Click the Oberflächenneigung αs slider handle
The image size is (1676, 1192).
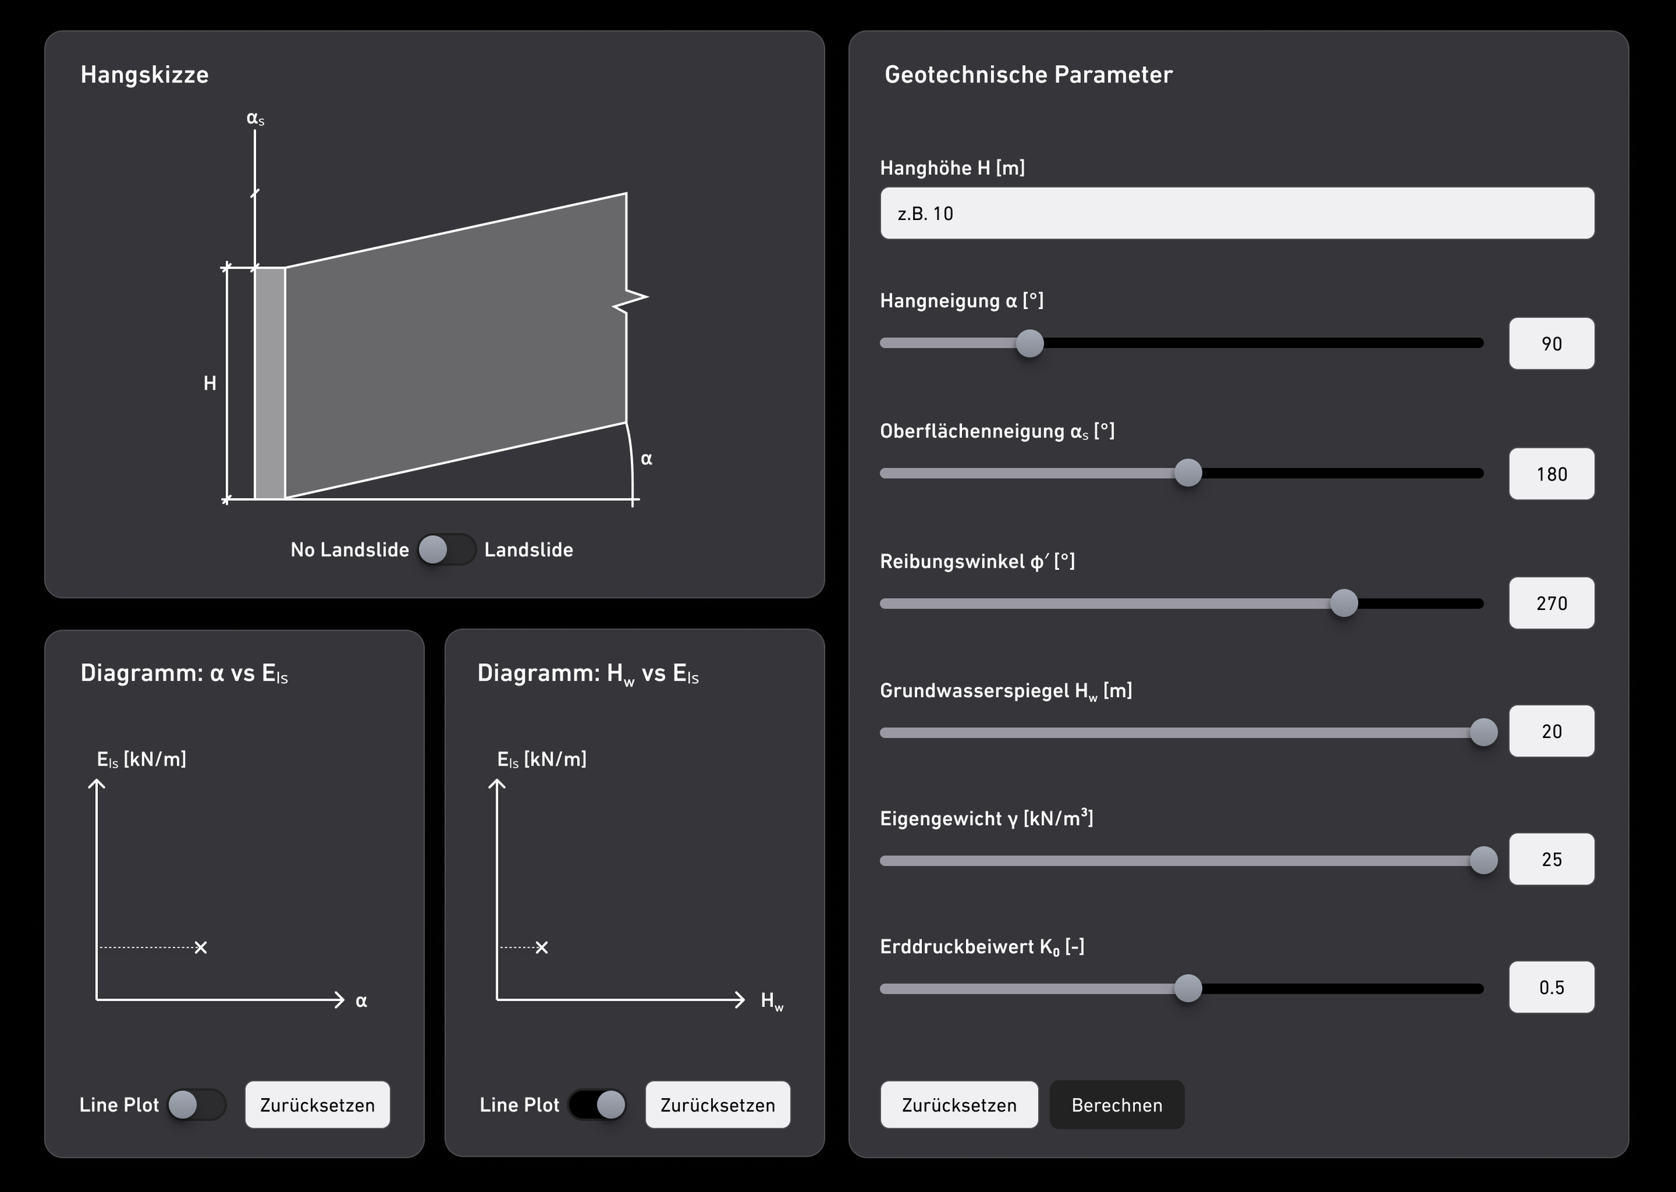(1188, 473)
